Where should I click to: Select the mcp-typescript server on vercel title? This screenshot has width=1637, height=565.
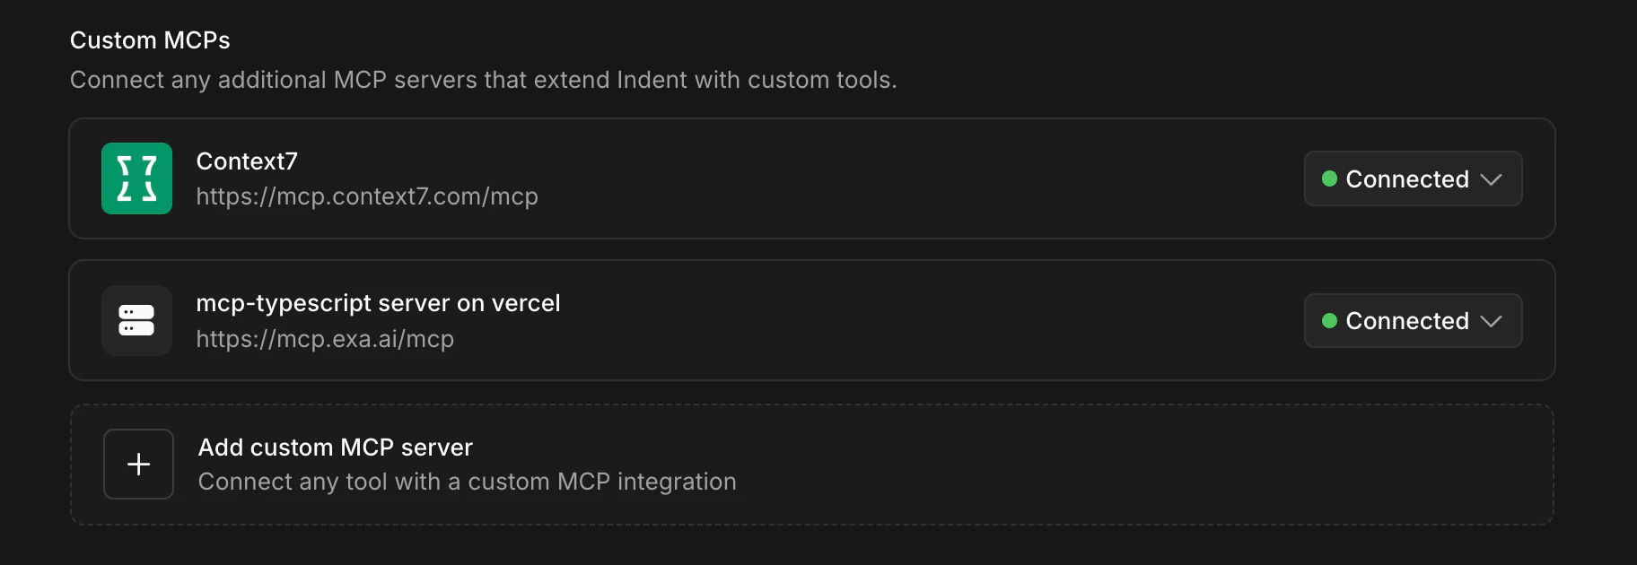point(378,302)
